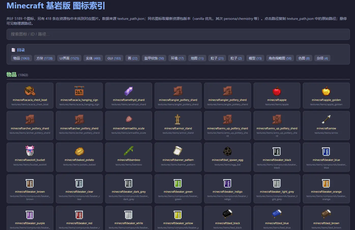Open 杂项 (4) category
The image size is (355, 230).
[322, 58]
